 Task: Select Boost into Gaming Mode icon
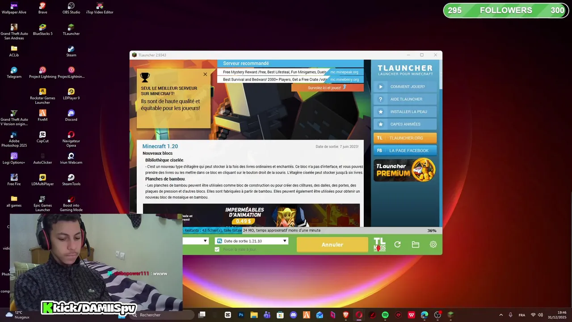(71, 203)
